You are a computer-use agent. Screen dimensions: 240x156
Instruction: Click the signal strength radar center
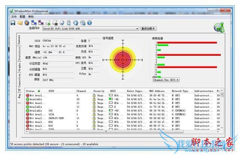pos(123,60)
